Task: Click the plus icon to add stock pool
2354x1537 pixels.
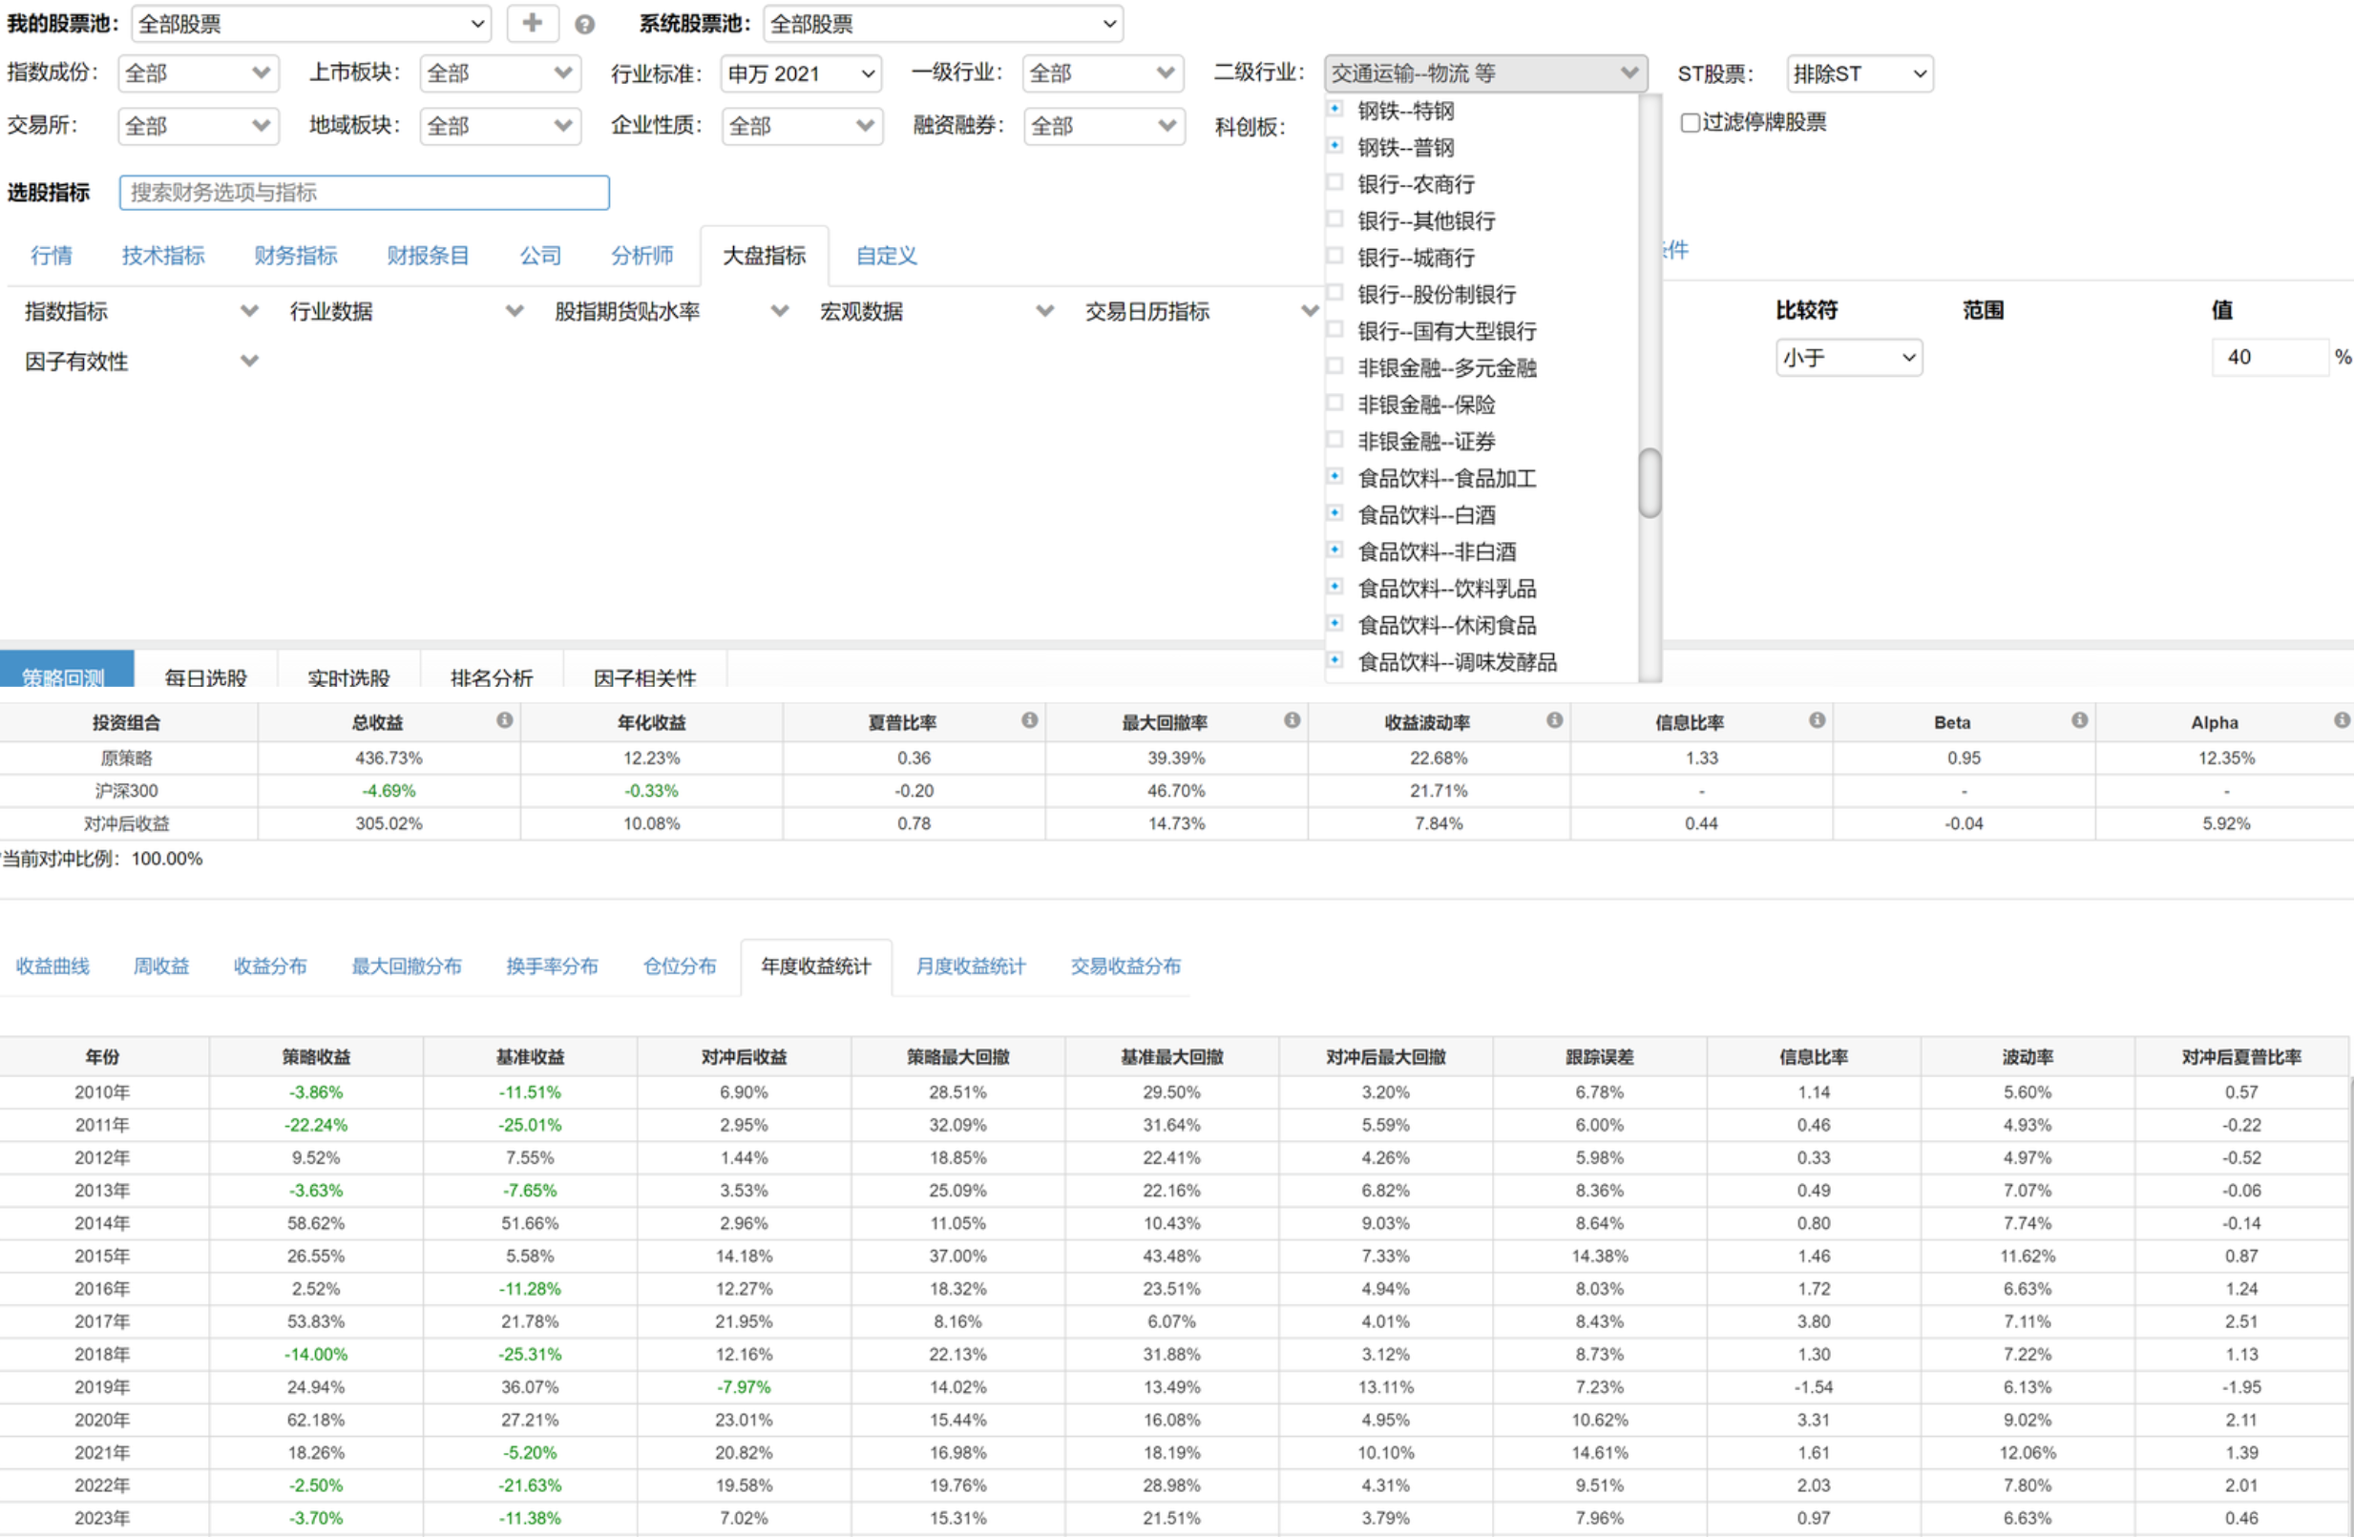Action: point(532,23)
